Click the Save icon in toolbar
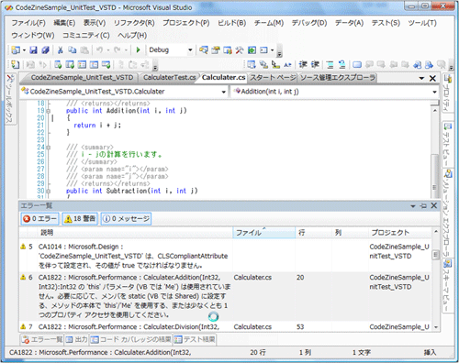This screenshot has height=363, width=459. [33, 49]
